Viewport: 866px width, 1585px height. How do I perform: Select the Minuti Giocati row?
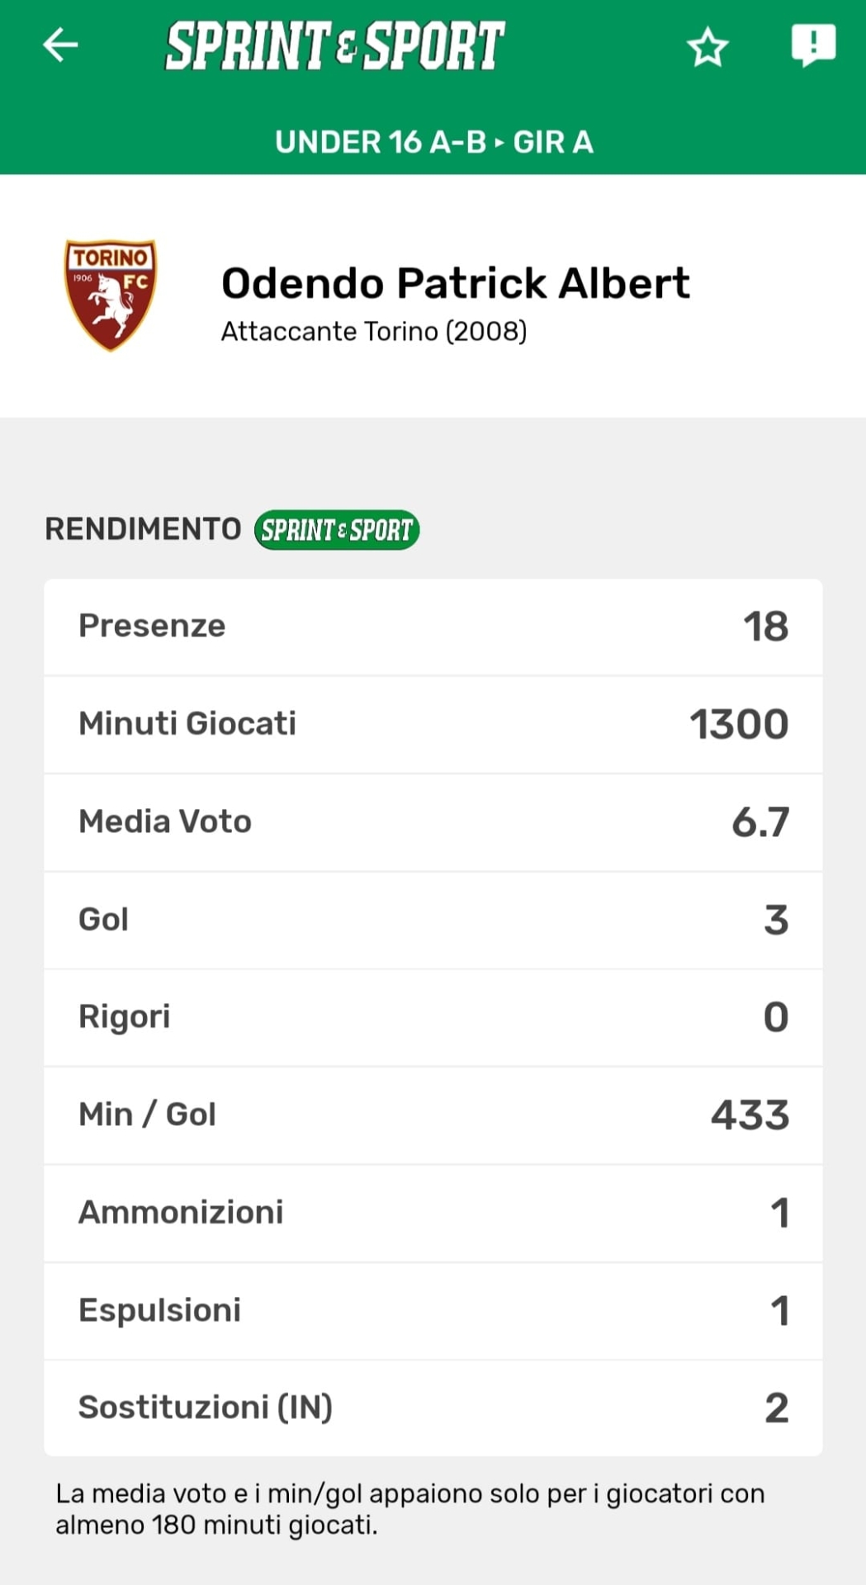[433, 724]
